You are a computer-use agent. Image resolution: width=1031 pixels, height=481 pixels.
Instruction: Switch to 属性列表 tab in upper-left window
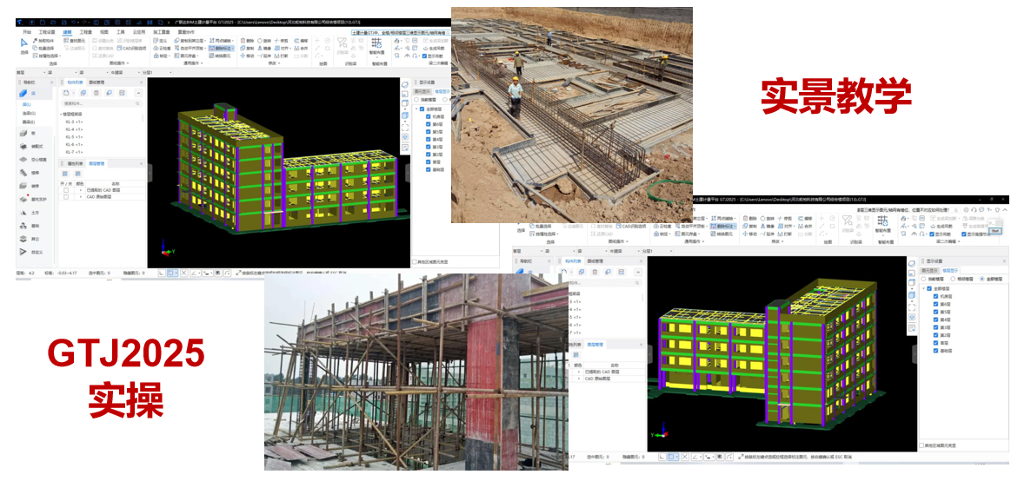pyautogui.click(x=75, y=162)
